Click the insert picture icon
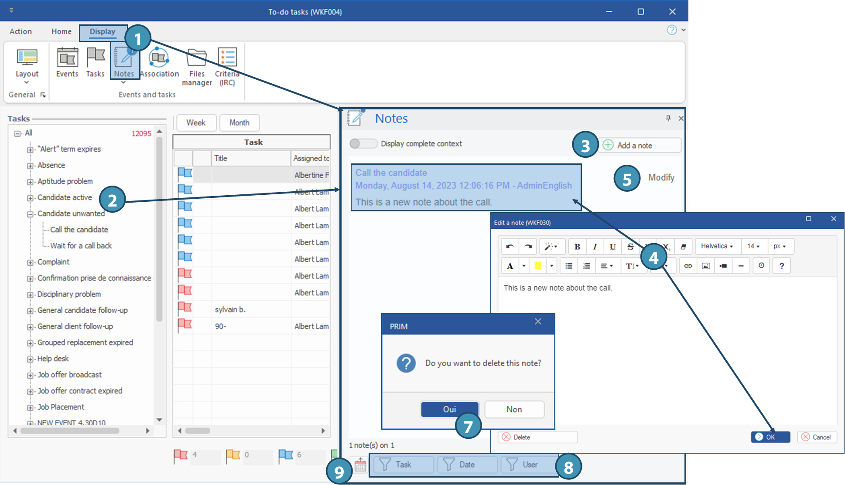Viewport: 845px width, 485px height. 706,266
